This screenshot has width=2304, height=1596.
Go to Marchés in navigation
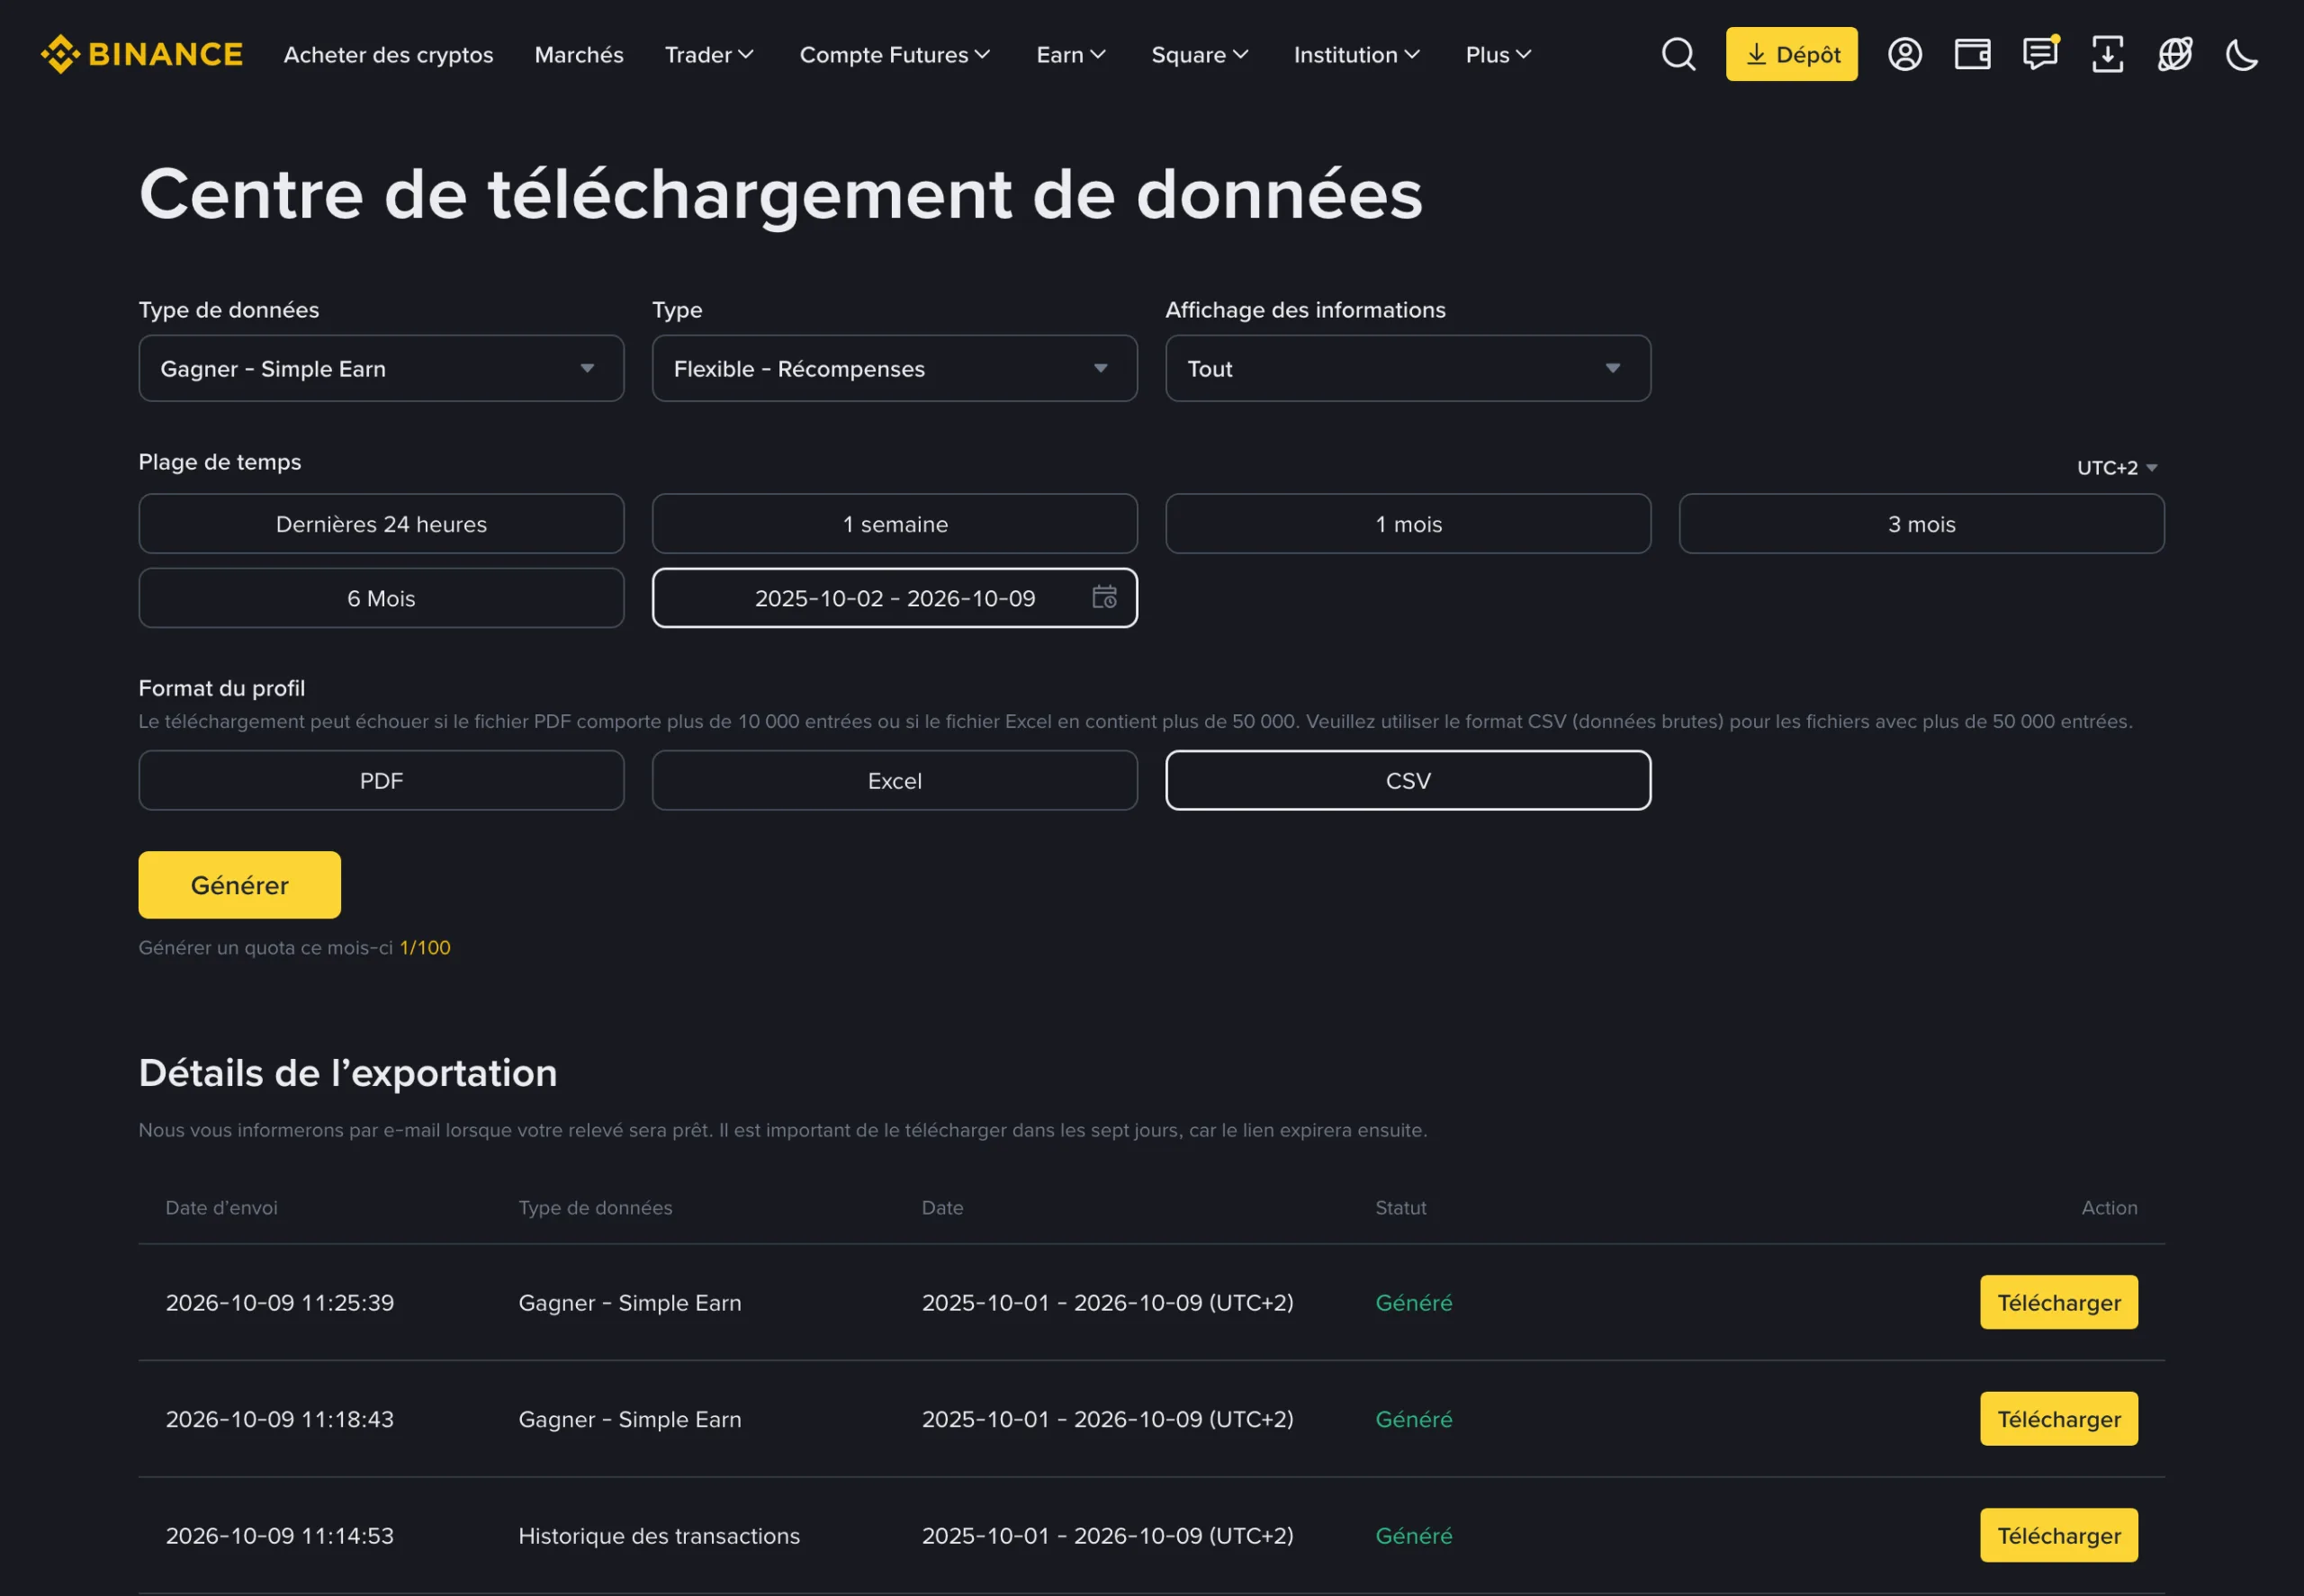coord(580,55)
